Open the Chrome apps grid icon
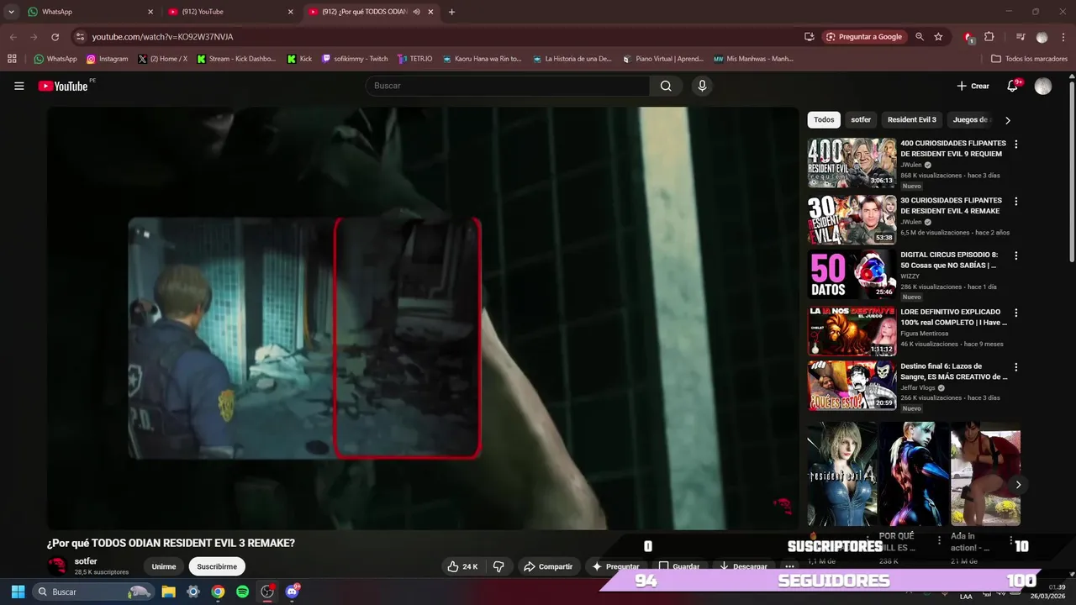Image resolution: width=1076 pixels, height=605 pixels. tap(12, 59)
